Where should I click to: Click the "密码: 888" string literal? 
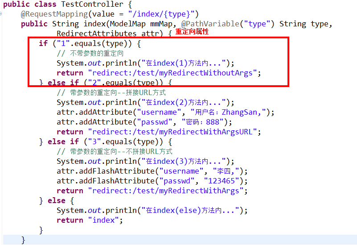tap(203, 122)
